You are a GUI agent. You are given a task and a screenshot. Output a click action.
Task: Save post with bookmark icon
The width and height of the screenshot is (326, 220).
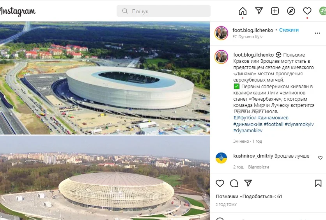click(x=318, y=183)
